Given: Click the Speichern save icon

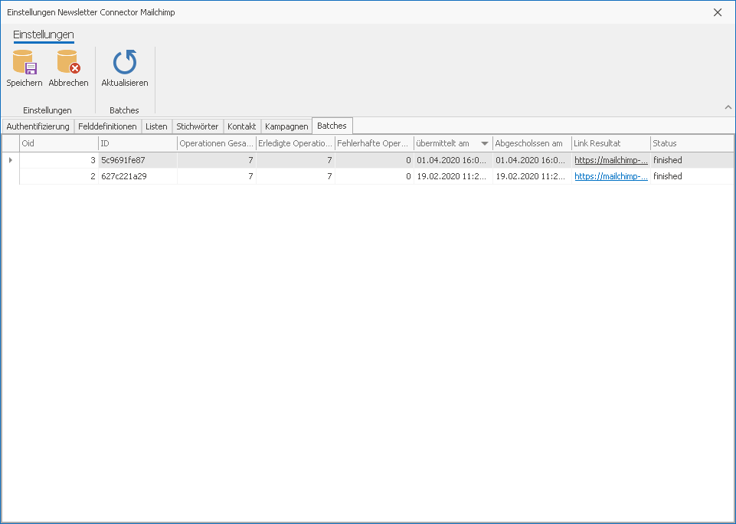Looking at the screenshot, I should click(24, 63).
